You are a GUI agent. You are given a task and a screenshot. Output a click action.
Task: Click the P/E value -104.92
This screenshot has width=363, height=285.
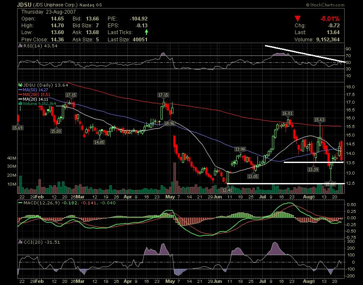[138, 19]
